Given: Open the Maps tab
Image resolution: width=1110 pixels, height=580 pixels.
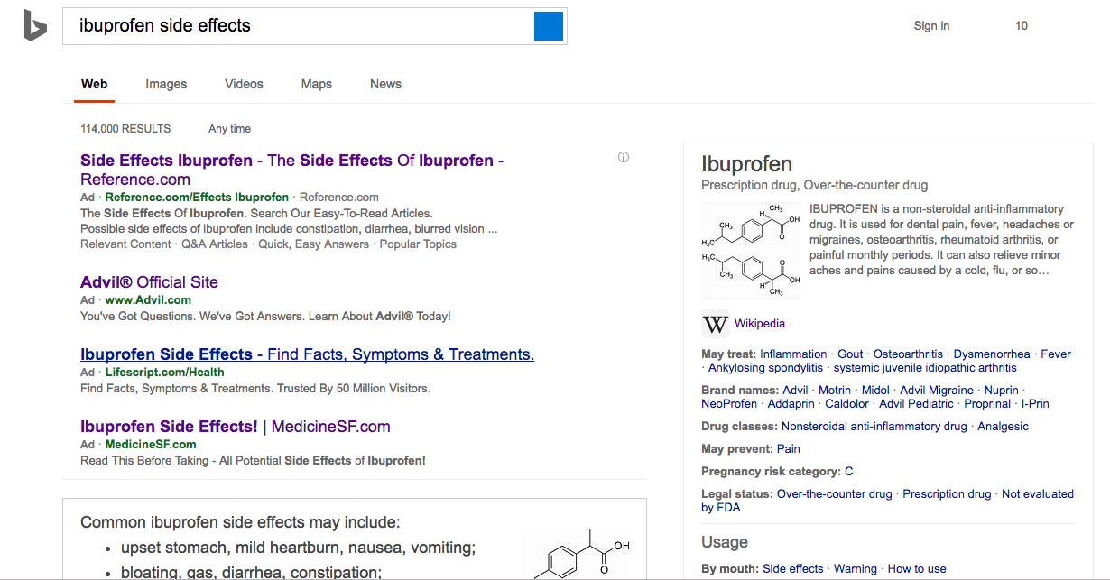Looking at the screenshot, I should point(316,84).
